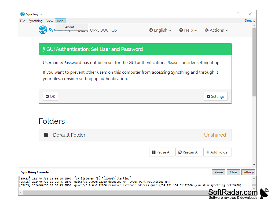
Task: Open the Syncthing Help dropdown menu
Action: pyautogui.click(x=188, y=30)
